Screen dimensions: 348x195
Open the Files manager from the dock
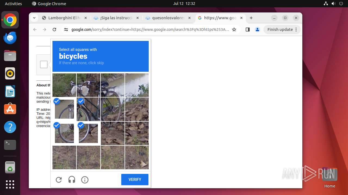[x=10, y=56]
